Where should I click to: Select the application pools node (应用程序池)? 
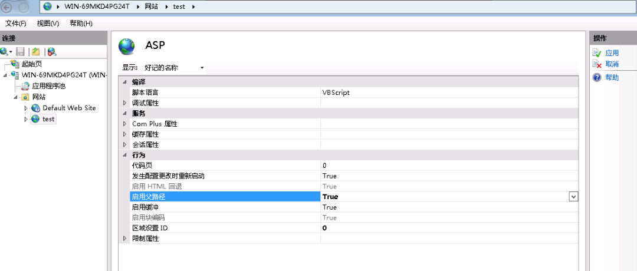coord(49,86)
